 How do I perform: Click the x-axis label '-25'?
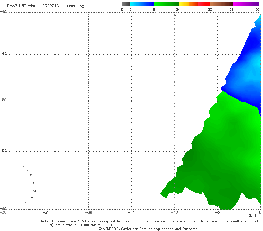(46, 213)
